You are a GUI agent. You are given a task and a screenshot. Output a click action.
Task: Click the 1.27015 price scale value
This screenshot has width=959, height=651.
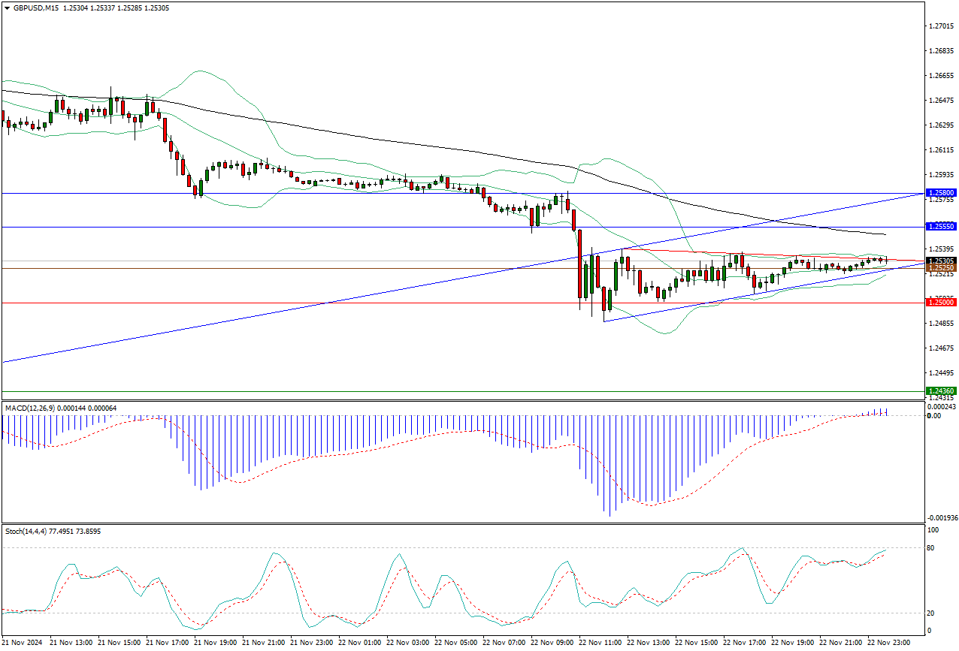coord(940,26)
